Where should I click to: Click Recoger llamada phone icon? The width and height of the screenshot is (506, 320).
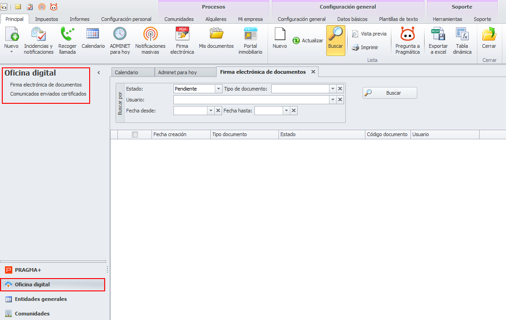(67, 34)
